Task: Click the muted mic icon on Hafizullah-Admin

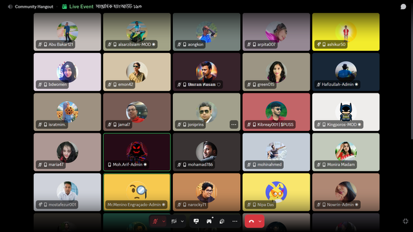Action: tap(318, 84)
